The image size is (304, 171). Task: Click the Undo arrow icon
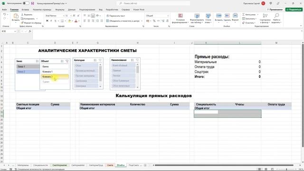4,15
